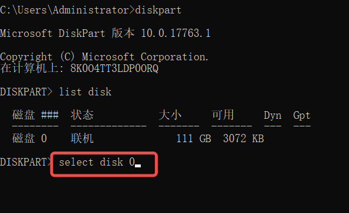The width and height of the screenshot is (349, 213).
Task: Click the Copyright Microsoft Corporation line
Action: 104,57
